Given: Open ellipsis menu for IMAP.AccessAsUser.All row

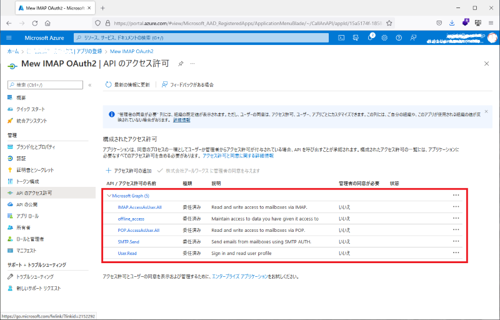Looking at the screenshot, I should [456, 206].
